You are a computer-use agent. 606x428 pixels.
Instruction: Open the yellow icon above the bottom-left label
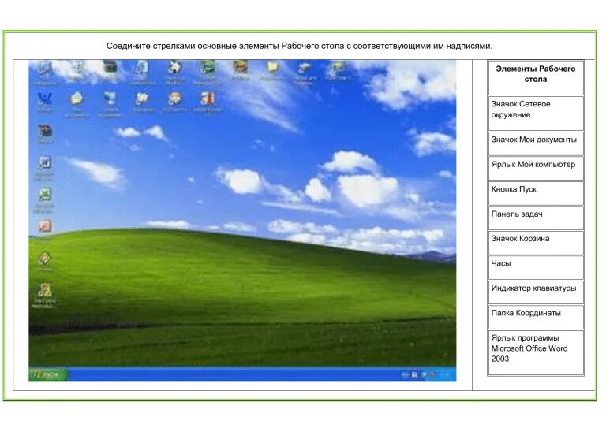[45, 290]
